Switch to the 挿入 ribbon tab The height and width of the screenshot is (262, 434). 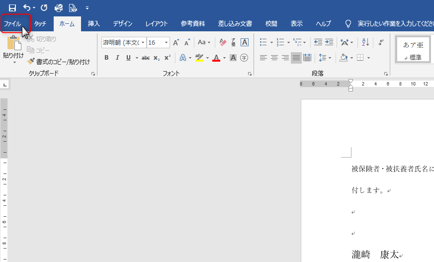94,23
